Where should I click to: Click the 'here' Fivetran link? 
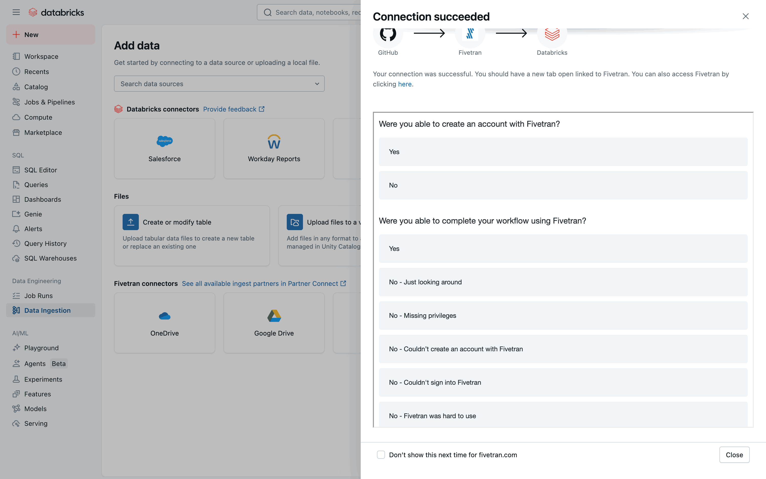(405, 84)
